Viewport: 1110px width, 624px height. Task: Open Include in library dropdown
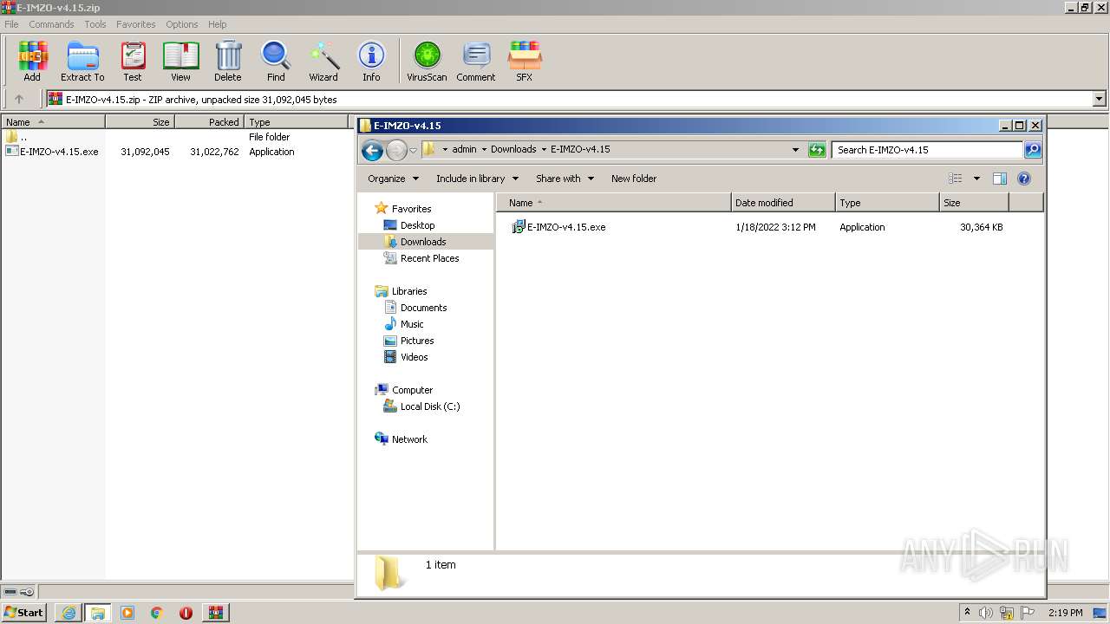pos(477,179)
